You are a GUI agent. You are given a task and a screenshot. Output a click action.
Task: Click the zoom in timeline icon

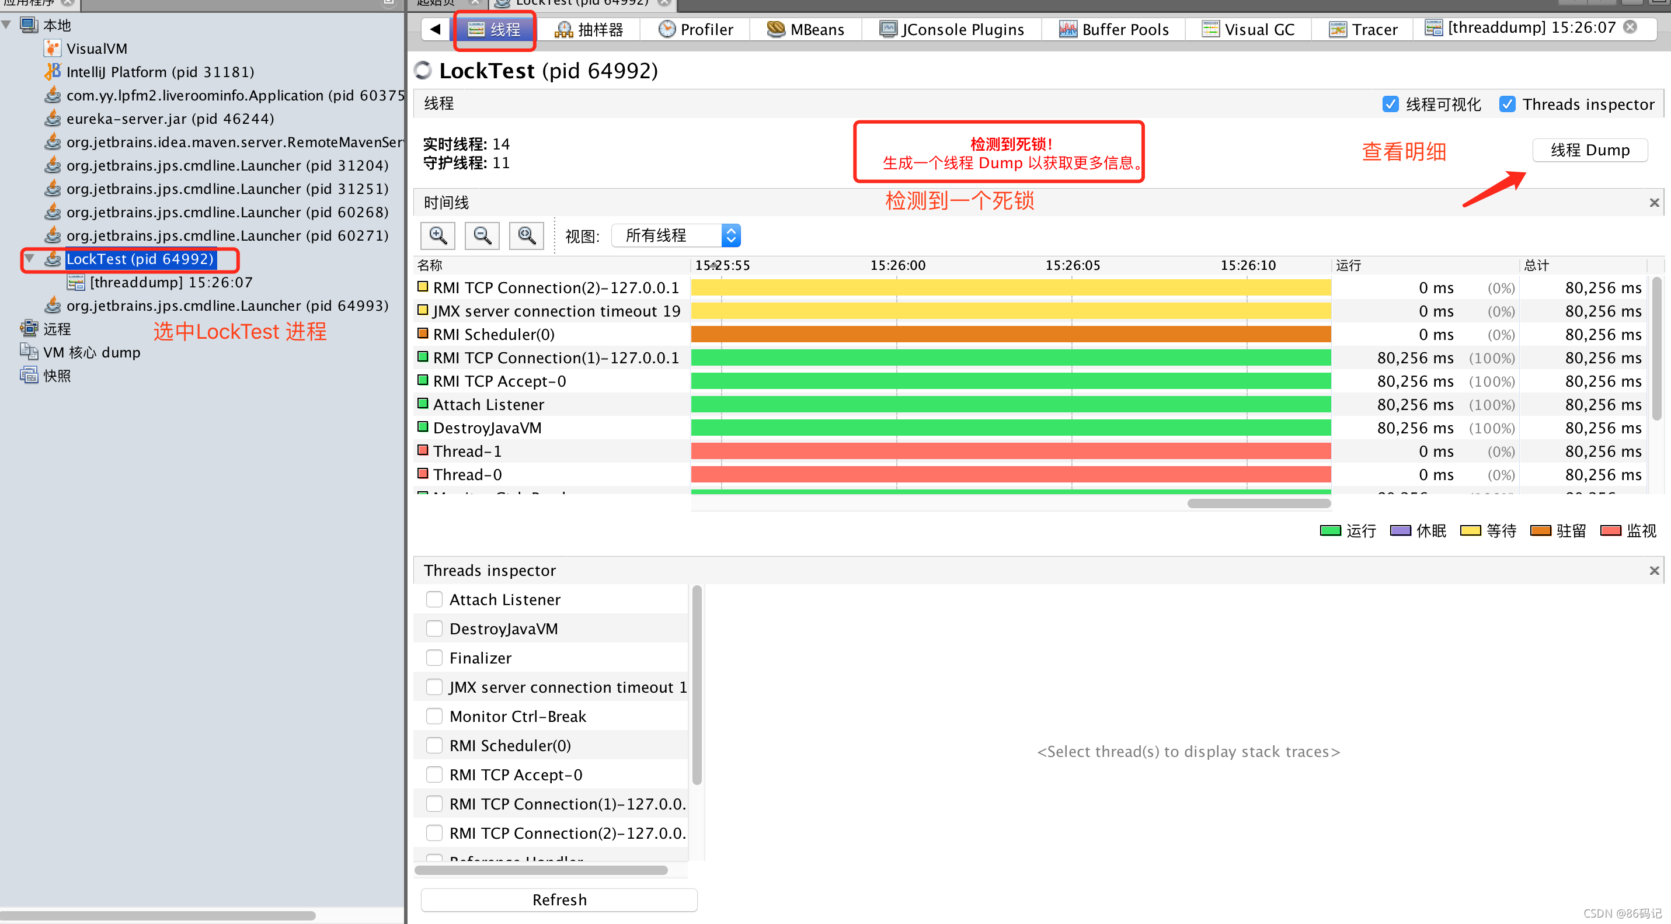pyautogui.click(x=438, y=235)
